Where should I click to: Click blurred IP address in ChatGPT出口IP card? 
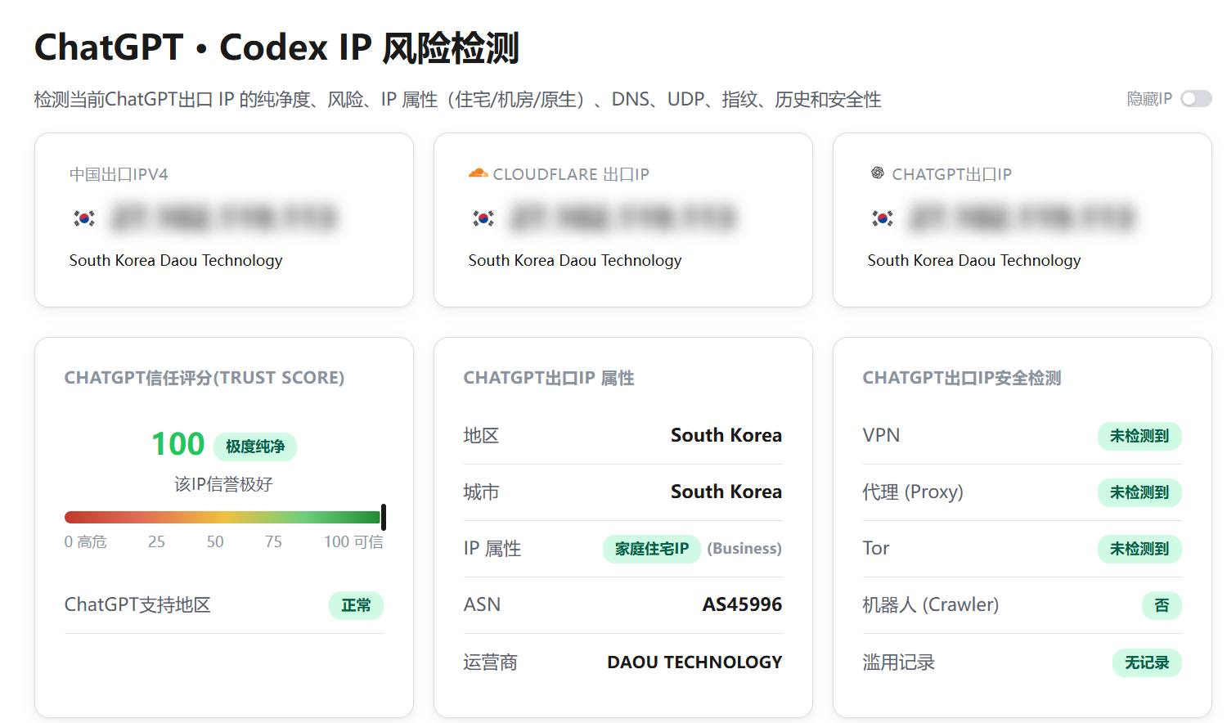click(1022, 218)
